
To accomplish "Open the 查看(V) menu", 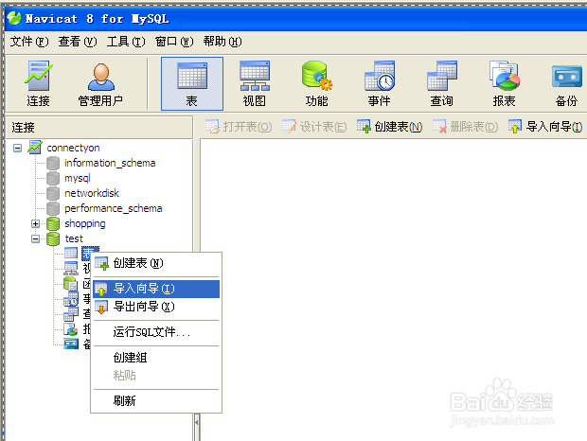I will tap(78, 42).
